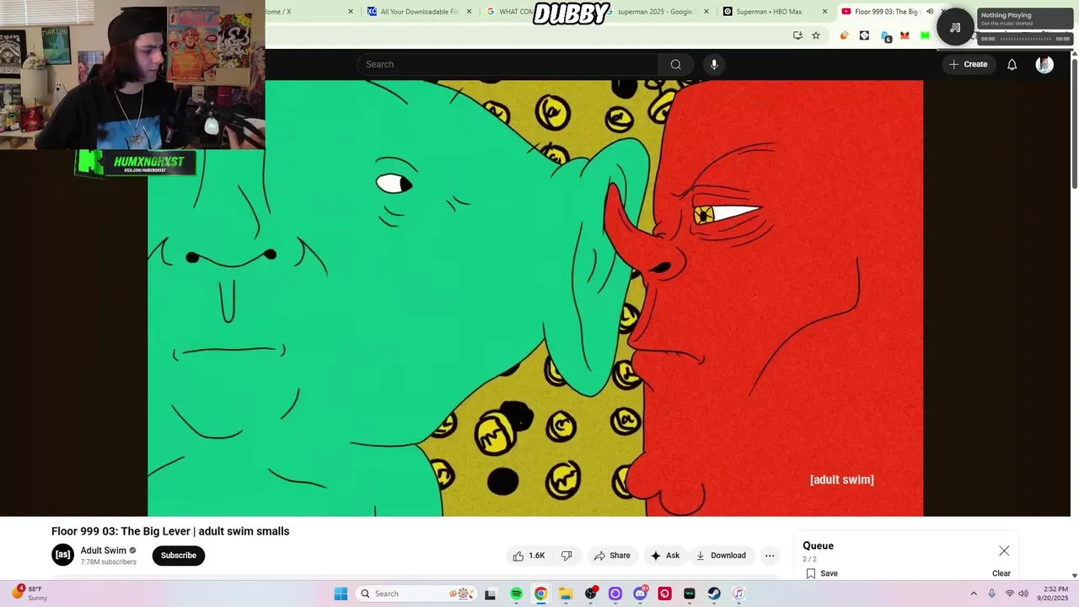Open the taskbar volume control
Screen dimensions: 1079x607
tap(1023, 594)
